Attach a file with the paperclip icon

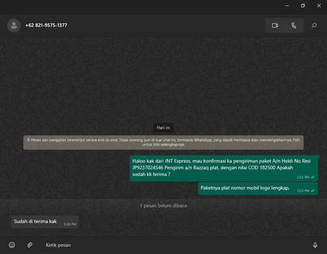[x=30, y=245]
